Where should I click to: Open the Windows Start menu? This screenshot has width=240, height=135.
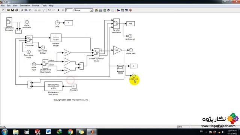pyautogui.click(x=5, y=132)
